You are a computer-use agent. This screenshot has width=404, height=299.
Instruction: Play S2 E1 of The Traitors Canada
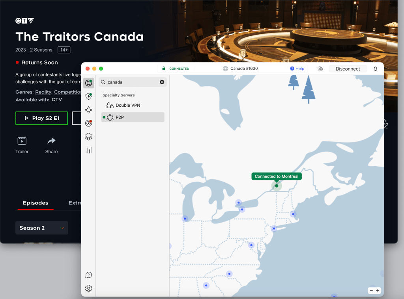tap(42, 118)
